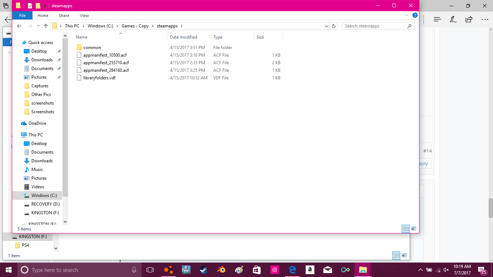Go forward in steamapps window
The width and height of the screenshot is (493, 277).
coord(30,26)
